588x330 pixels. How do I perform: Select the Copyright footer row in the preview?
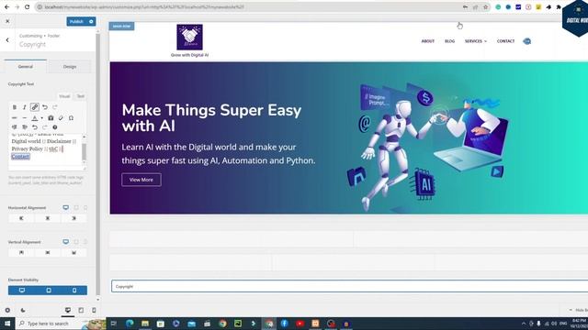point(349,286)
